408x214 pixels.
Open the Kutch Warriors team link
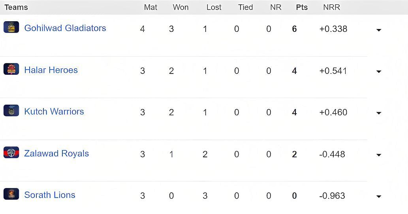54,111
